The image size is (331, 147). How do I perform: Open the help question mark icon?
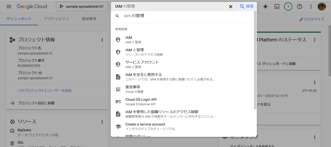300,7
